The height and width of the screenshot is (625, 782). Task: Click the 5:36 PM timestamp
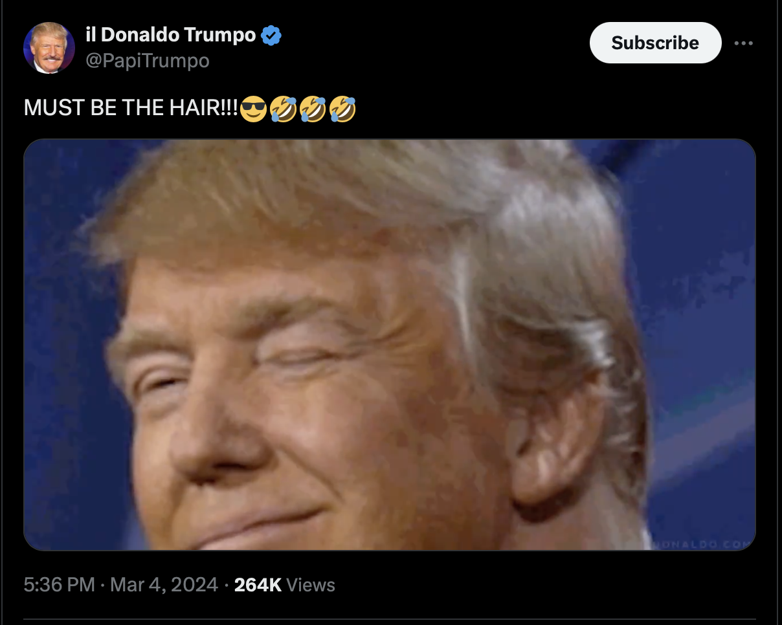60,585
